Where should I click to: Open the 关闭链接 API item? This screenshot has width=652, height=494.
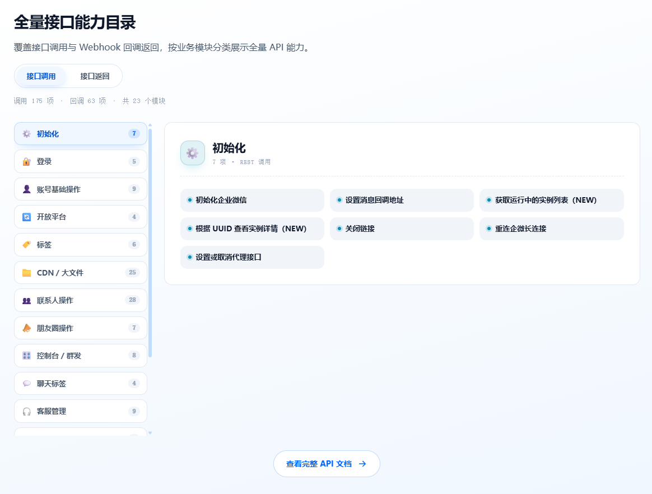click(402, 229)
